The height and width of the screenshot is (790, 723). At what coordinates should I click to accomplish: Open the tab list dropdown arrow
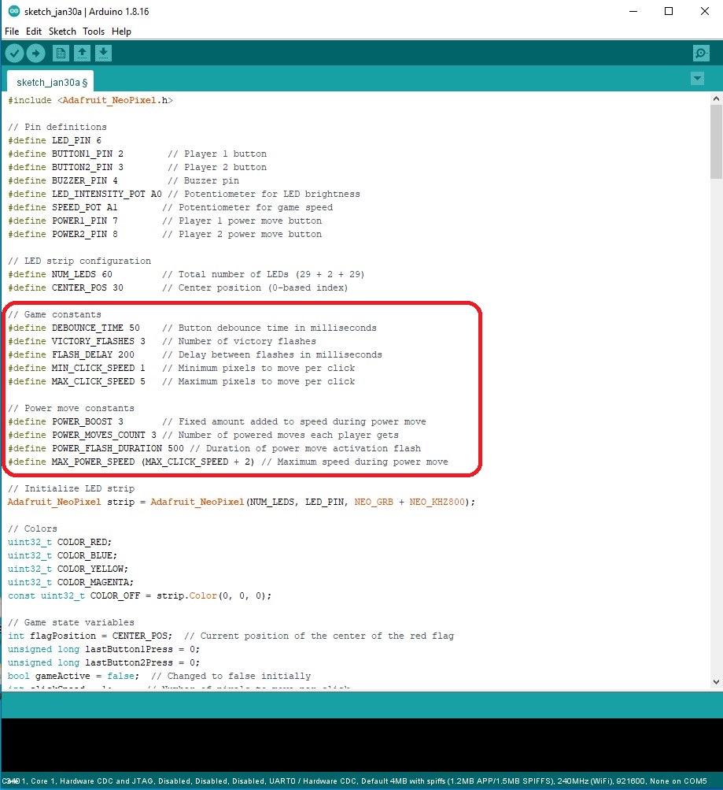pyautogui.click(x=697, y=79)
